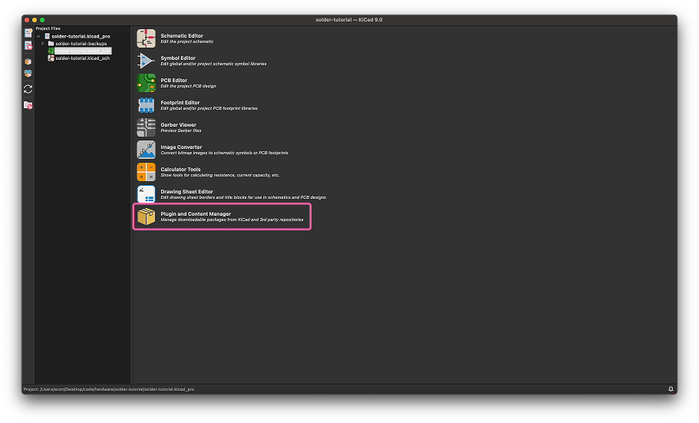Open the Schematic Editor icon
Screen dimensions: 699x423
pos(146,38)
